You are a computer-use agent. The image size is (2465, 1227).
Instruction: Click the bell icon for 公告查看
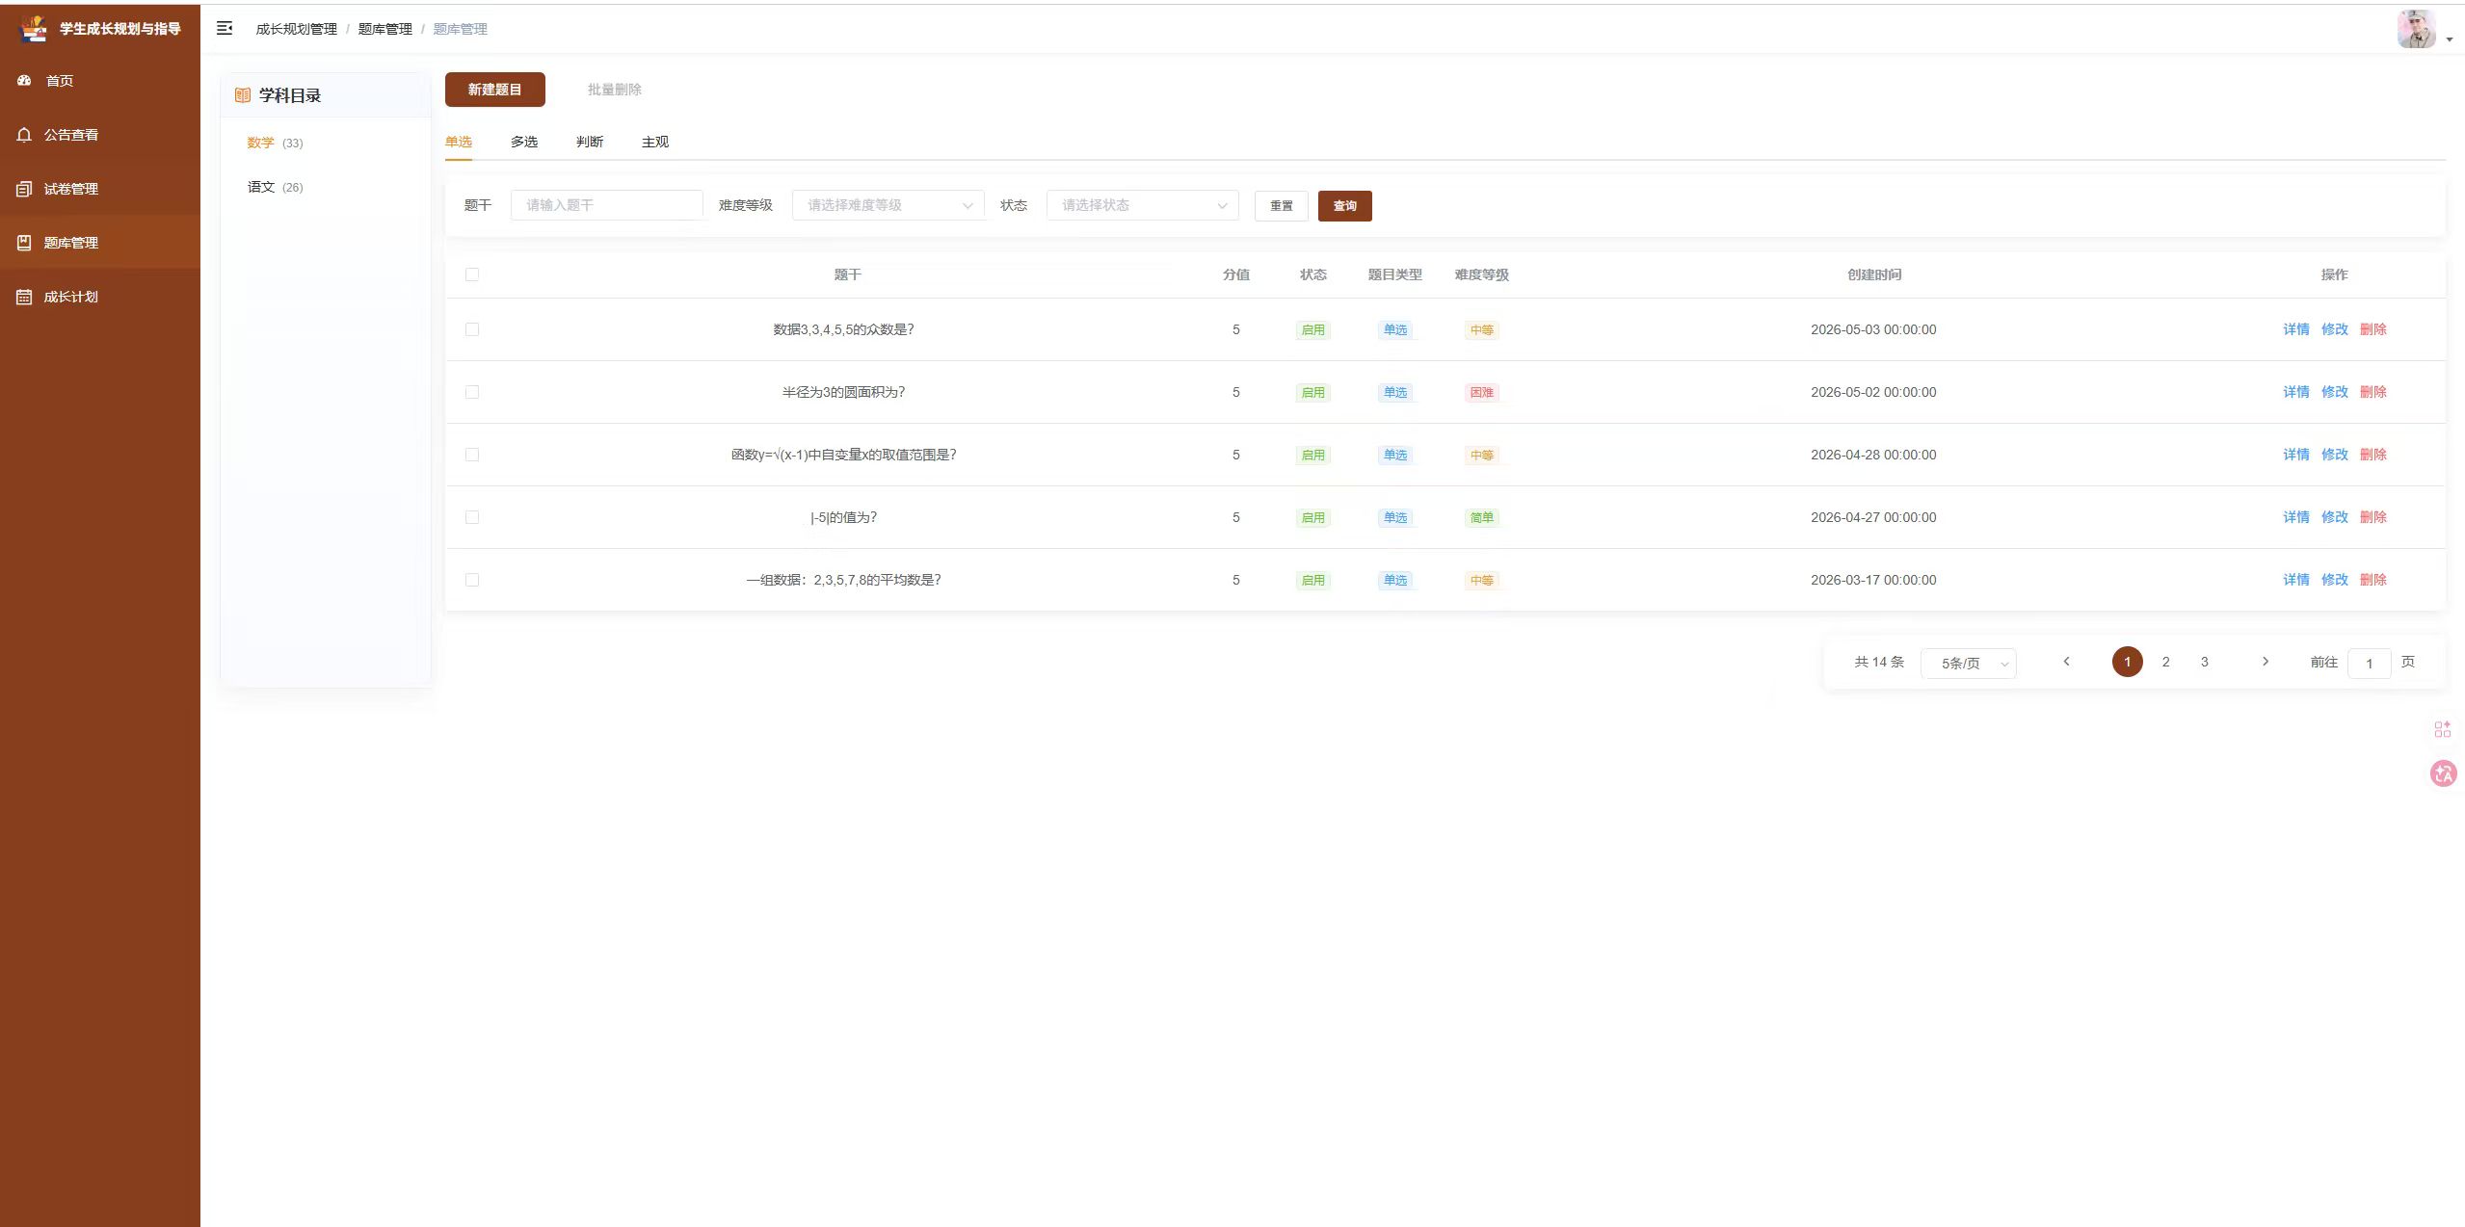(x=25, y=135)
